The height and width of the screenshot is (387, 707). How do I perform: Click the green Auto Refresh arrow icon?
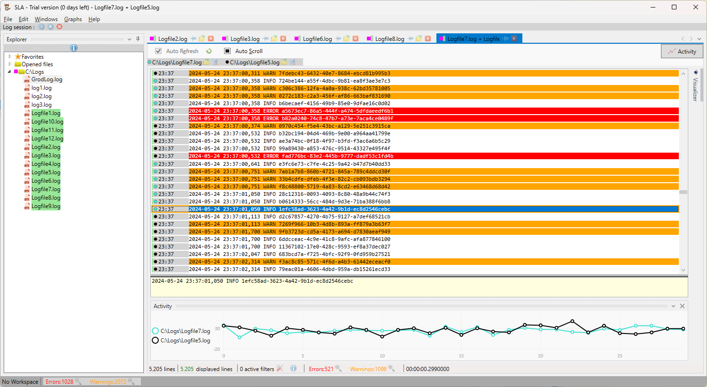[x=209, y=51]
